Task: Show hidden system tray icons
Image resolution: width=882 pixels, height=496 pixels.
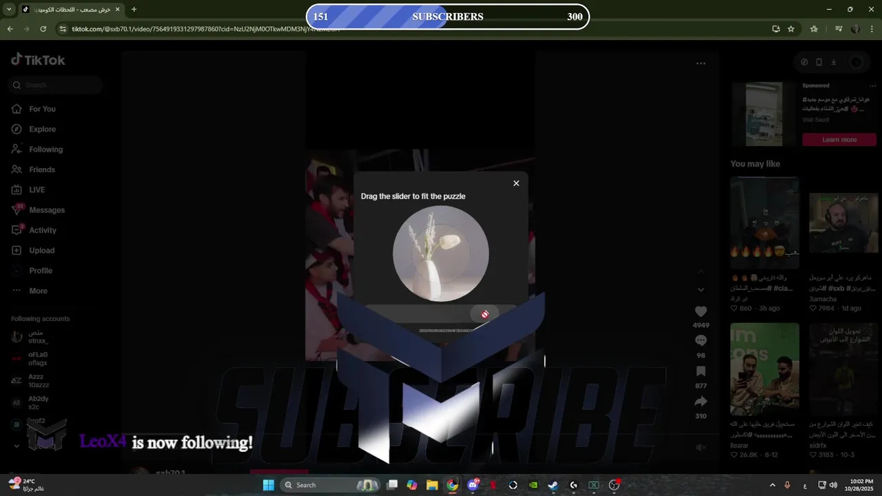Action: tap(772, 485)
